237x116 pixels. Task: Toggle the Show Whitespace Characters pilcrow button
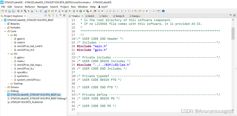tap(117, 11)
